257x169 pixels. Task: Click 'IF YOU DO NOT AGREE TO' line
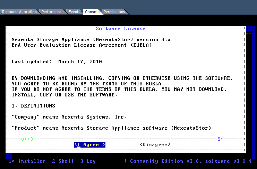(x=119, y=89)
